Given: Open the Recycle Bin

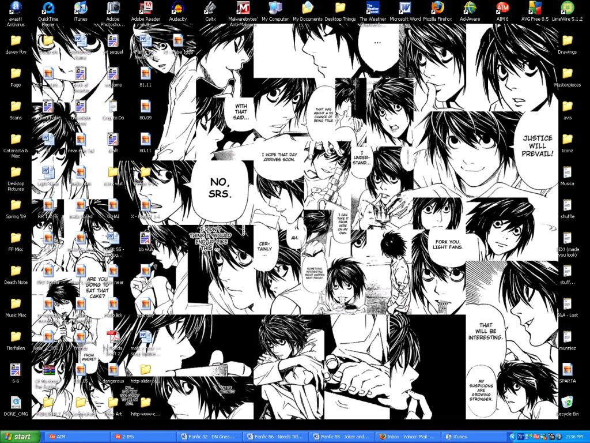Looking at the screenshot, I should [568, 406].
